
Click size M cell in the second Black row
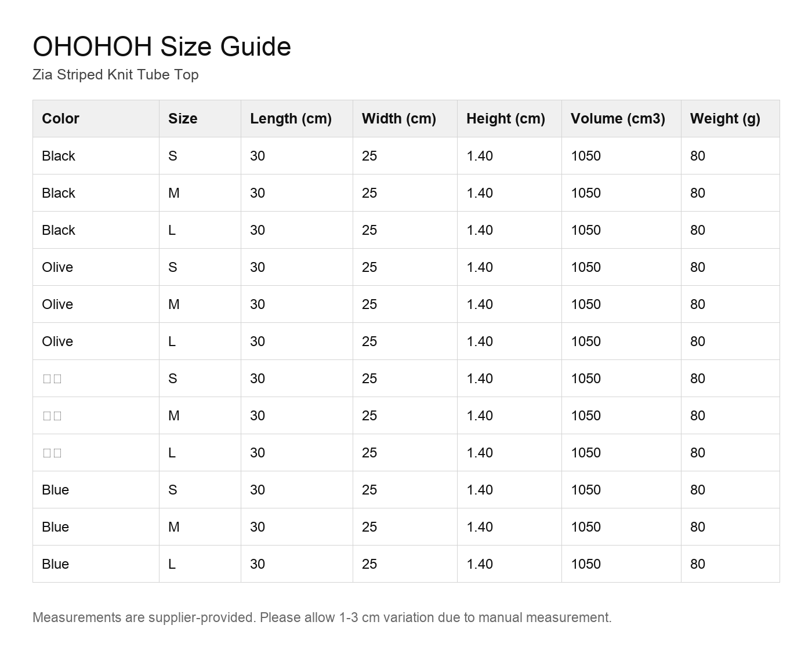[x=200, y=193]
